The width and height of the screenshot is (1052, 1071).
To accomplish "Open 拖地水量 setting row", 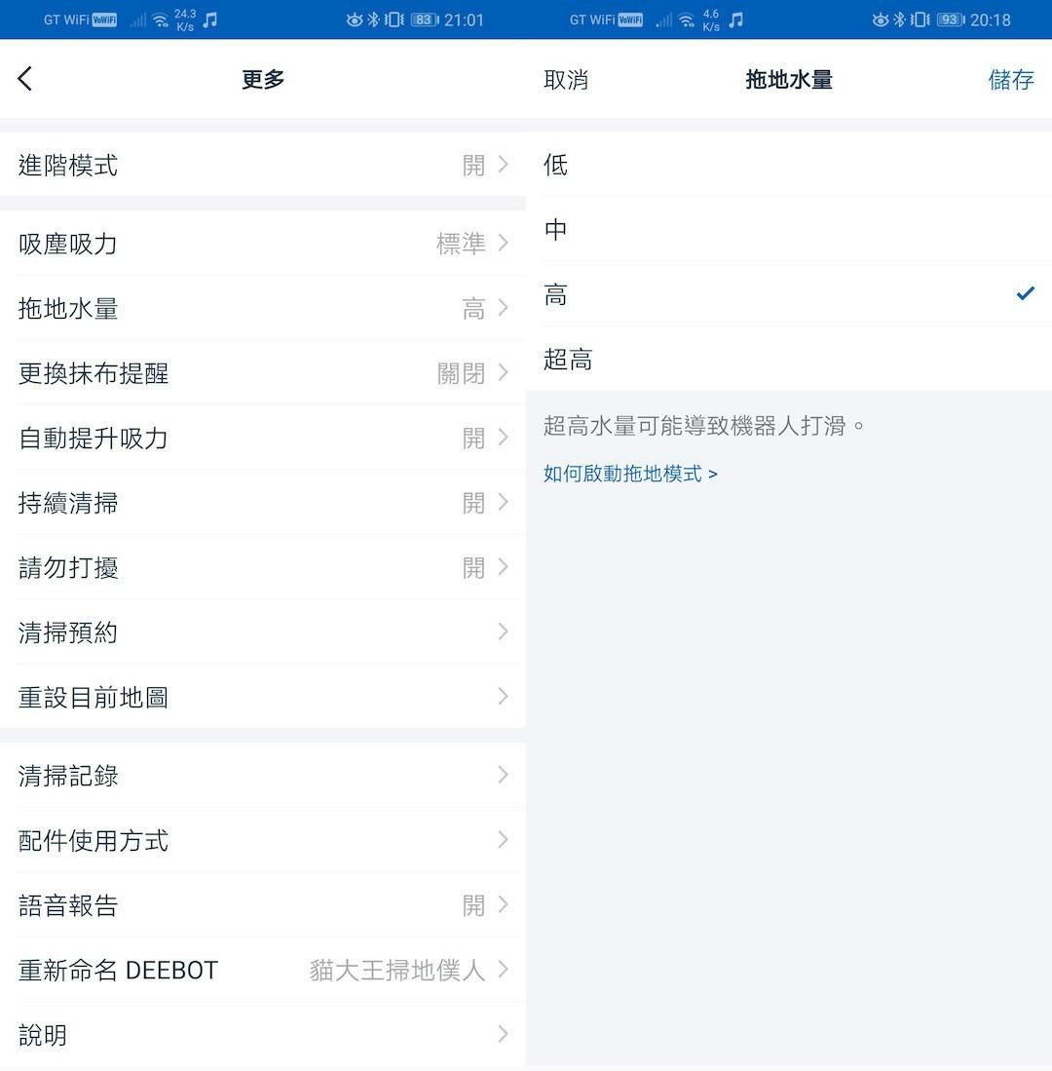I will 263,308.
